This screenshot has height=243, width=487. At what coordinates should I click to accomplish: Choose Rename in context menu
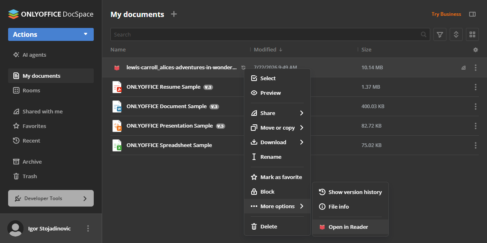point(277,157)
